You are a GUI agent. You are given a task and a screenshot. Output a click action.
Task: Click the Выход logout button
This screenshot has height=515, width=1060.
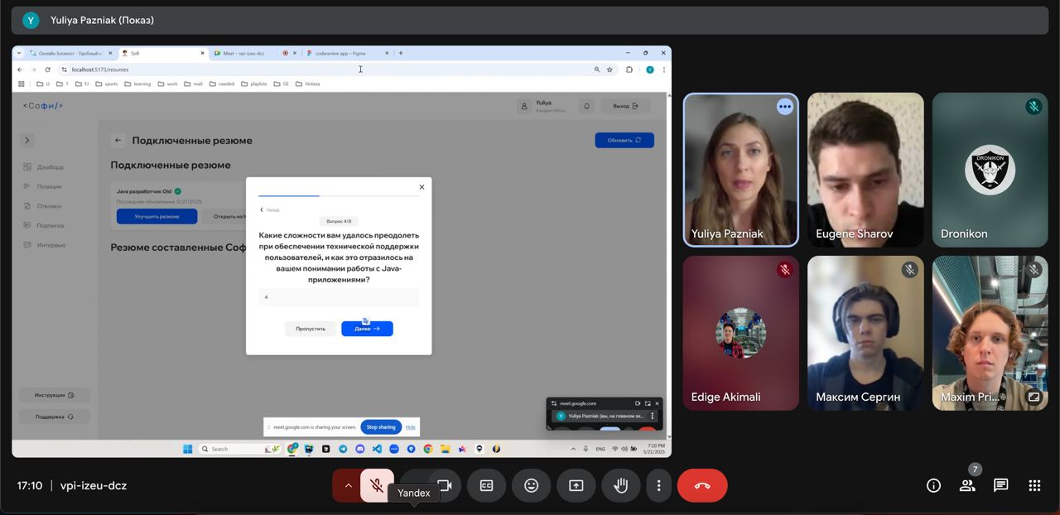(626, 106)
